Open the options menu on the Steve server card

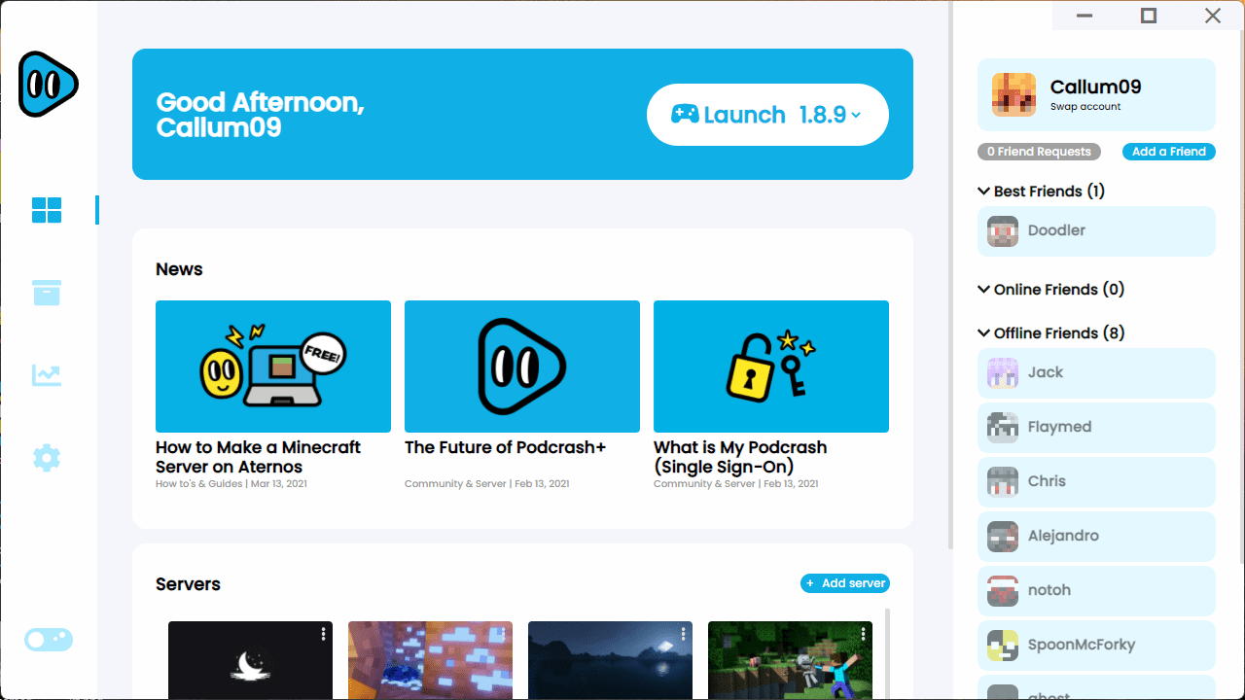point(863,634)
